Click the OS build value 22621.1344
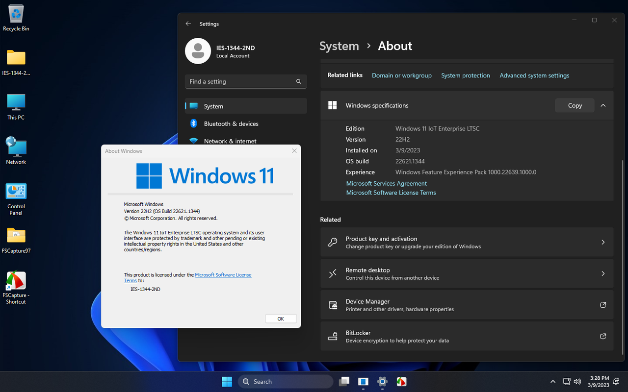The image size is (628, 392). pos(410,161)
